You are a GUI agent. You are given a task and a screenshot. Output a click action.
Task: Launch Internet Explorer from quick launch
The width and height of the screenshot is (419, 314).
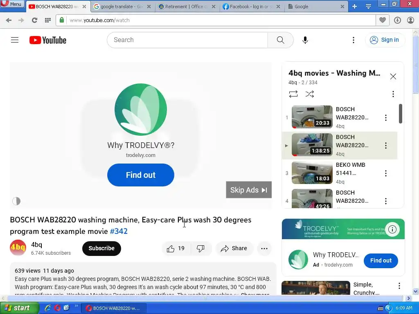(x=48, y=308)
